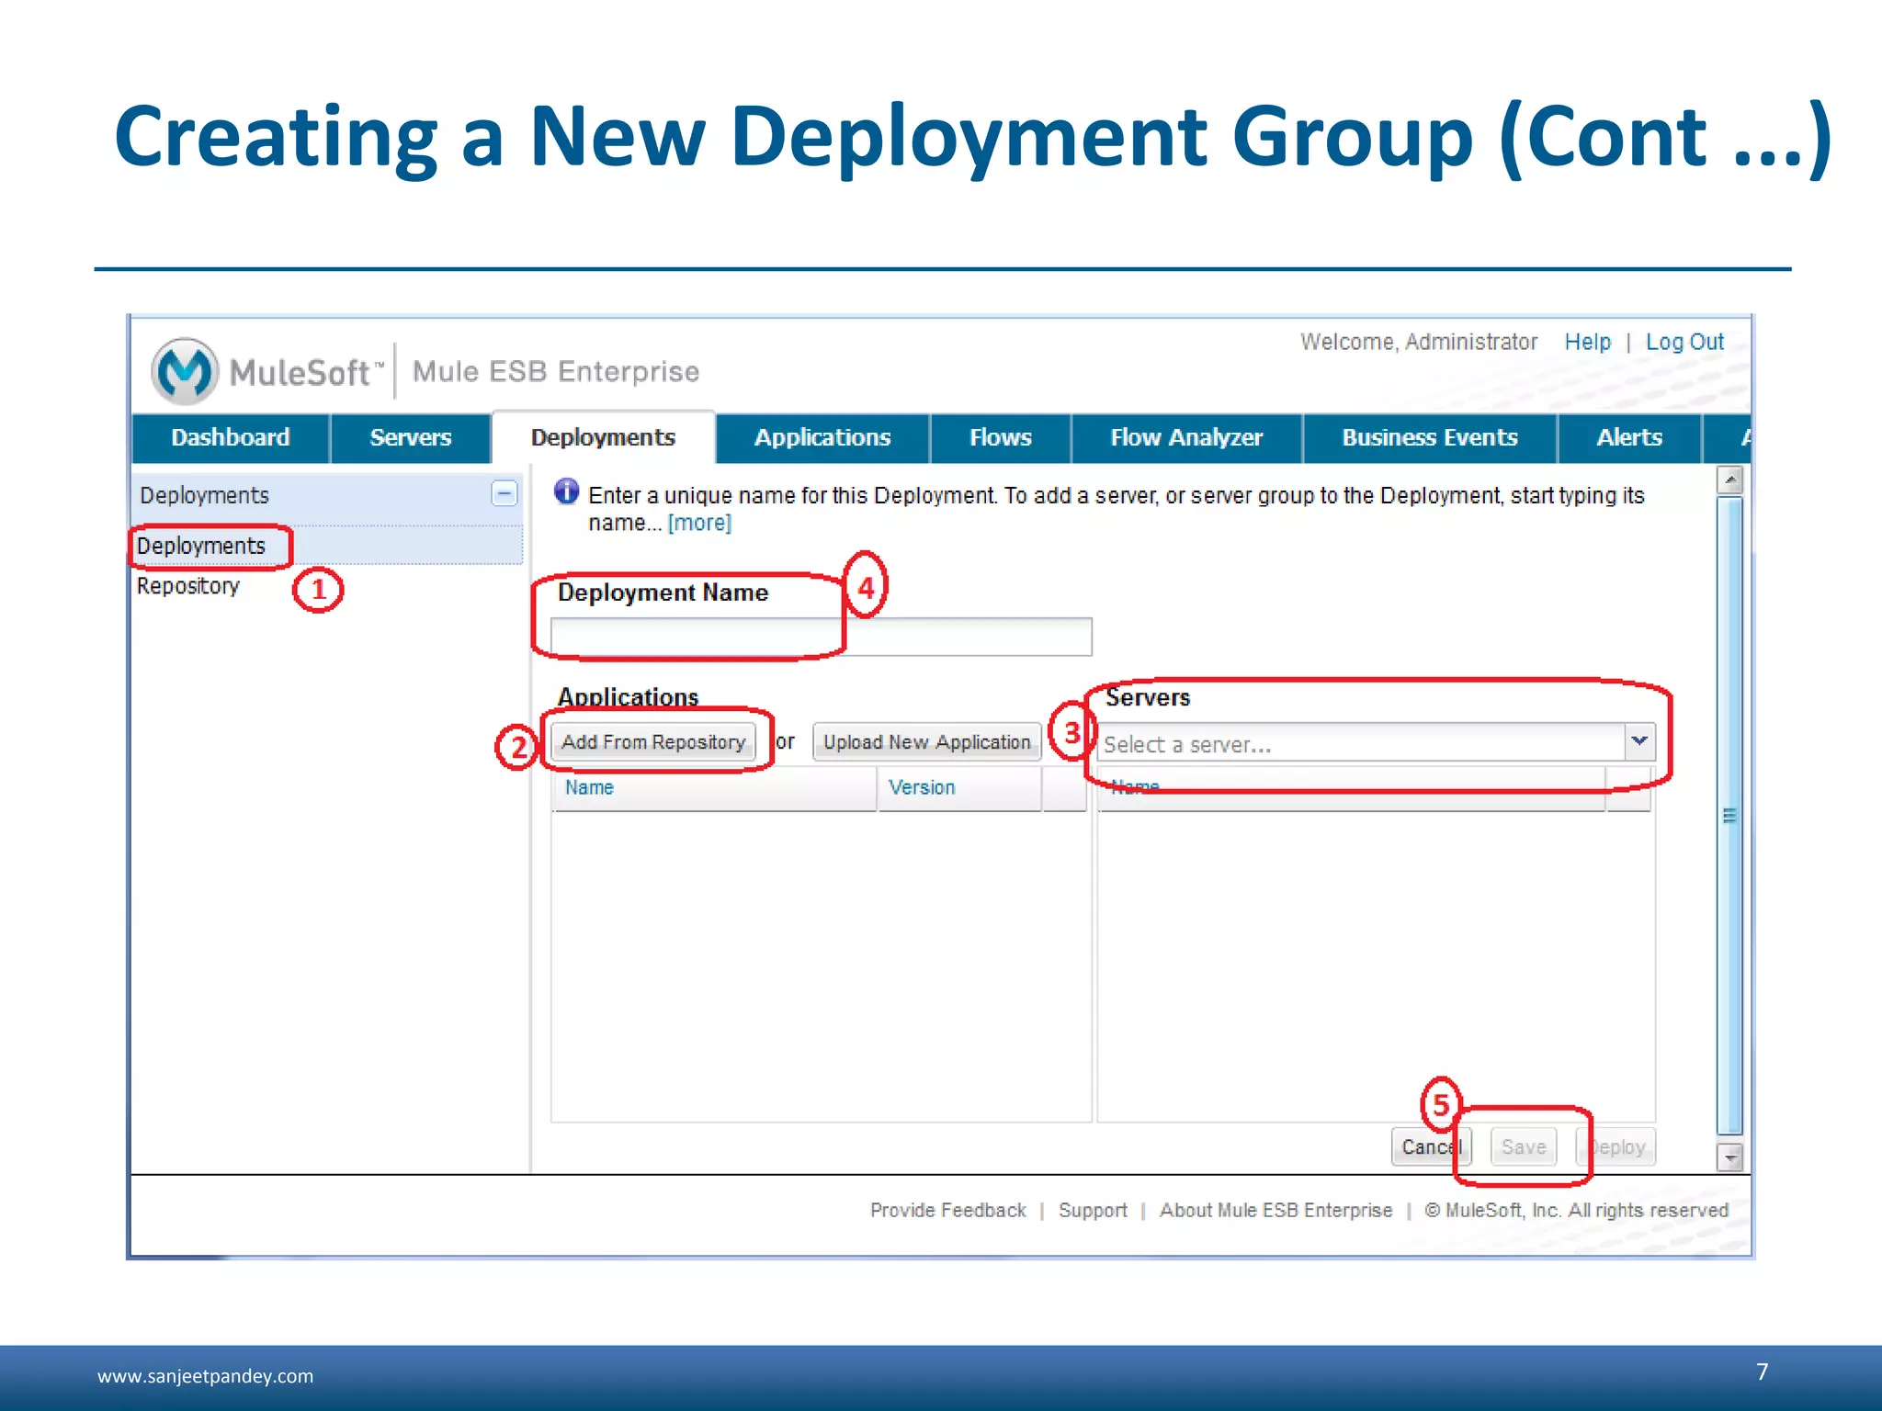
Task: Click the Save button
Action: (x=1524, y=1147)
